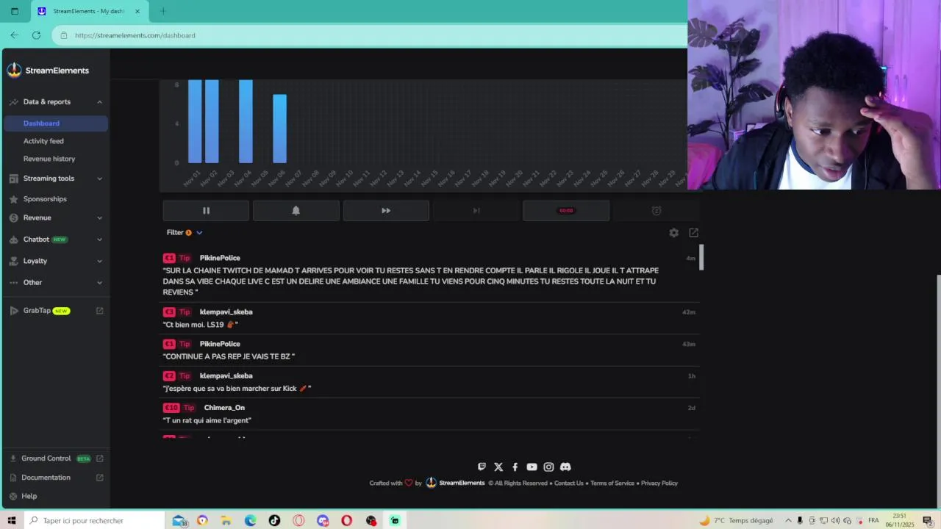Screen dimensions: 941x529
Task: Open StreamElements Twitch footer icon
Action: 482,467
